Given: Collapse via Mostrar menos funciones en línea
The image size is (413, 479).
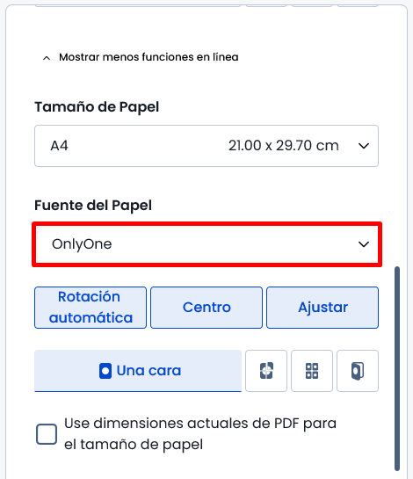Looking at the screenshot, I should pos(149,57).
